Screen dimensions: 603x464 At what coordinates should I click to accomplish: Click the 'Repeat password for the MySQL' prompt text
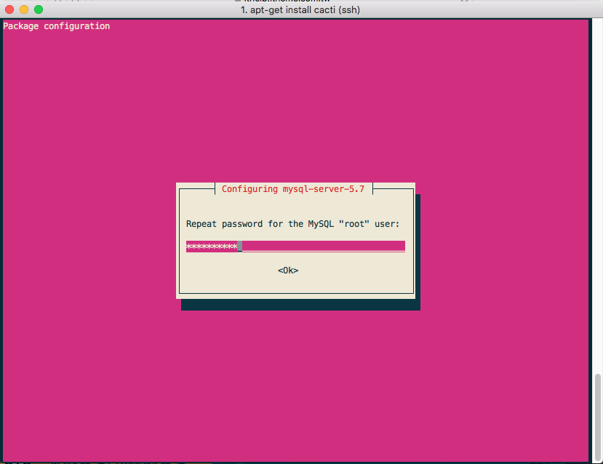click(292, 224)
